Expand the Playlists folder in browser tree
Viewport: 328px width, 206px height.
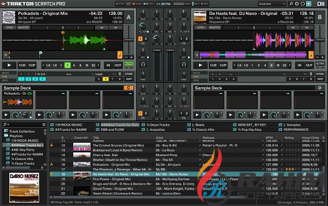(6, 136)
